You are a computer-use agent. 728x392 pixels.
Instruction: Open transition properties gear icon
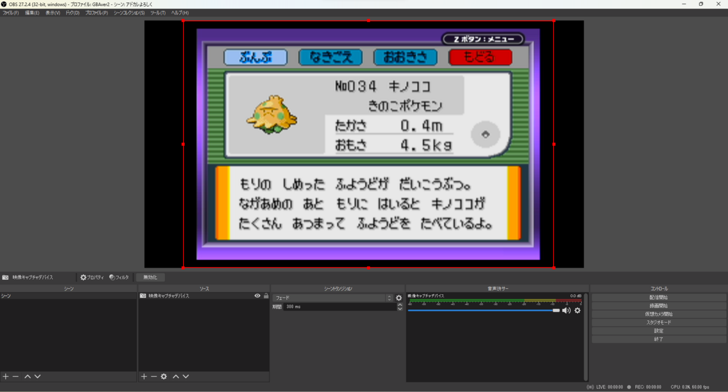tap(399, 298)
